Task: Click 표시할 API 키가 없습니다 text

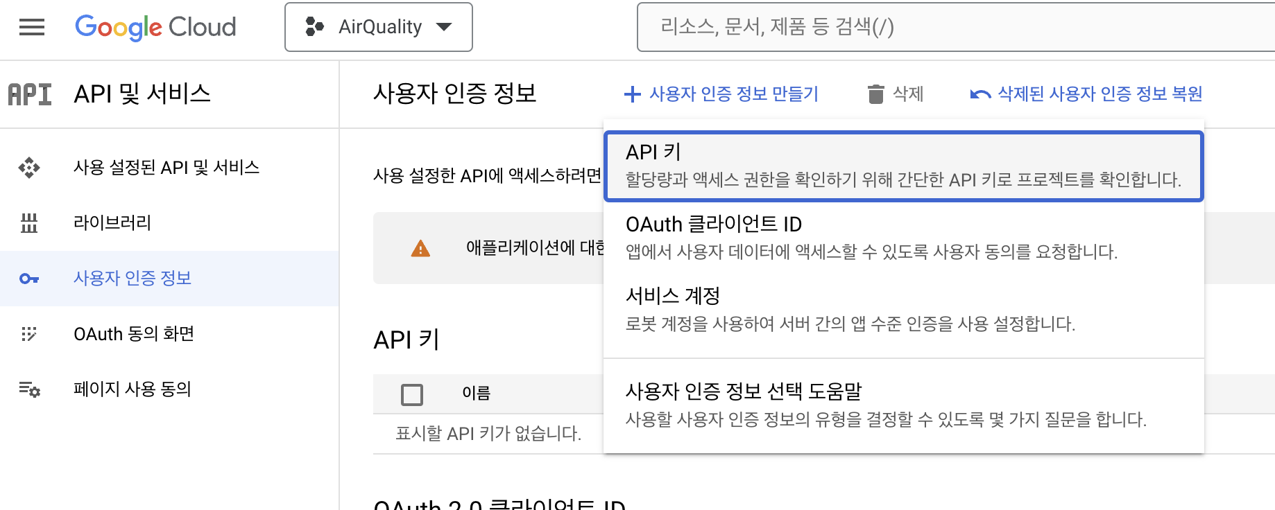Action: point(488,434)
